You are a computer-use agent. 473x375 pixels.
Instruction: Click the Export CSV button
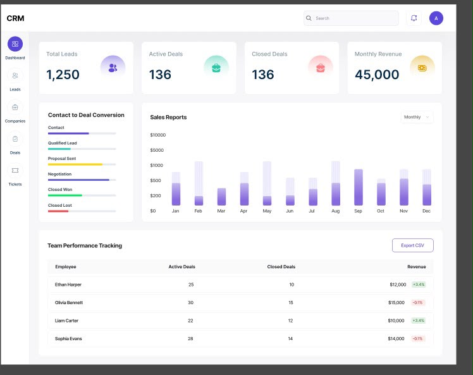pos(413,245)
